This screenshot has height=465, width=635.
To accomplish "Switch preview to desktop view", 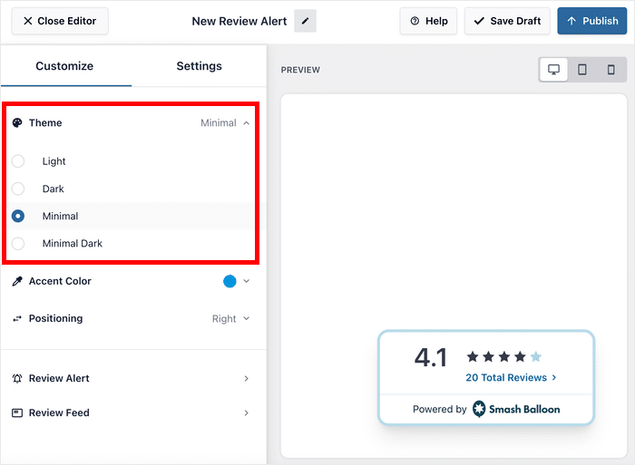I will tap(553, 70).
